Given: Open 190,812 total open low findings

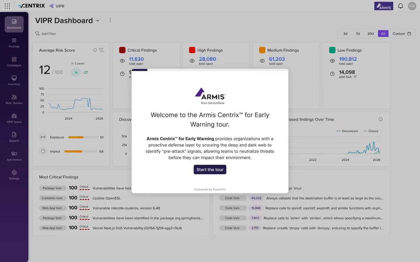Looking at the screenshot, I should (348, 59).
